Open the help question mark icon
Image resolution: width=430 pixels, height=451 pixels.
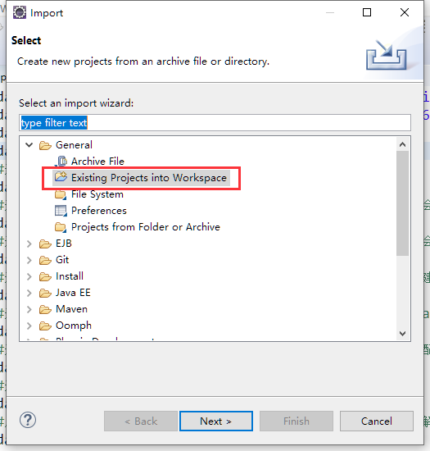click(28, 420)
